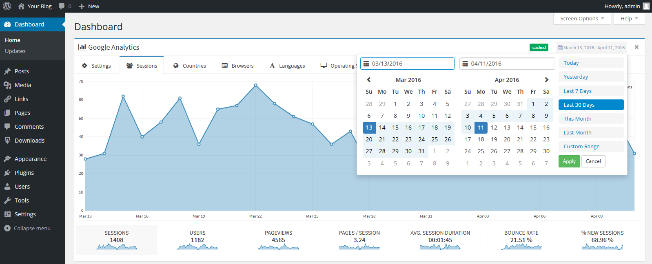Screen dimensions: 652x264
Task: Go to next month in calendar
Action: click(546, 80)
